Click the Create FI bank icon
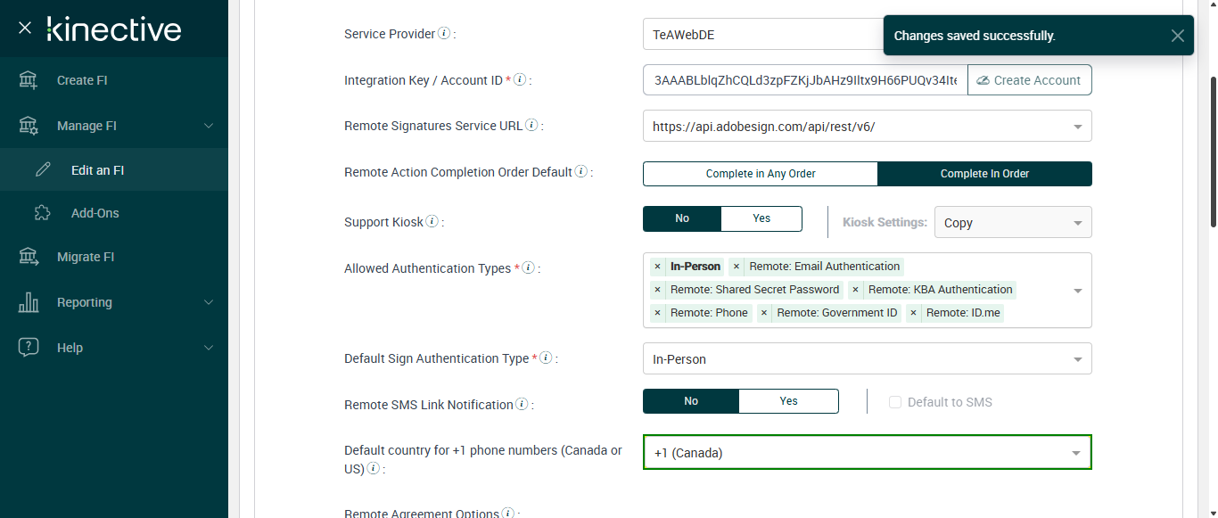The height and width of the screenshot is (518, 1218). [29, 80]
